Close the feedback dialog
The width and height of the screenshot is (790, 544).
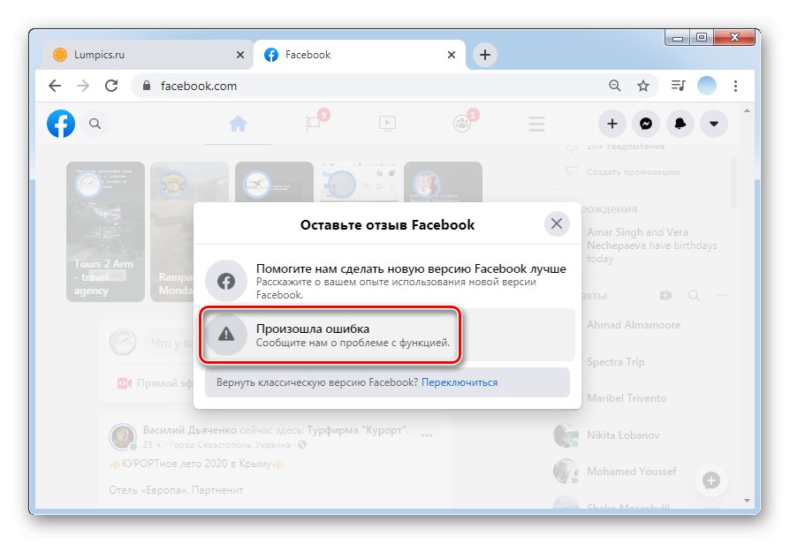[x=557, y=223]
